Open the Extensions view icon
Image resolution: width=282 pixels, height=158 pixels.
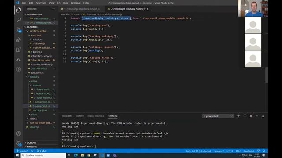(19, 50)
